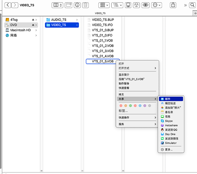This screenshot has width=197, height=174.
Task: Eject the 4Tsg volume
Action: [x=33, y=20]
